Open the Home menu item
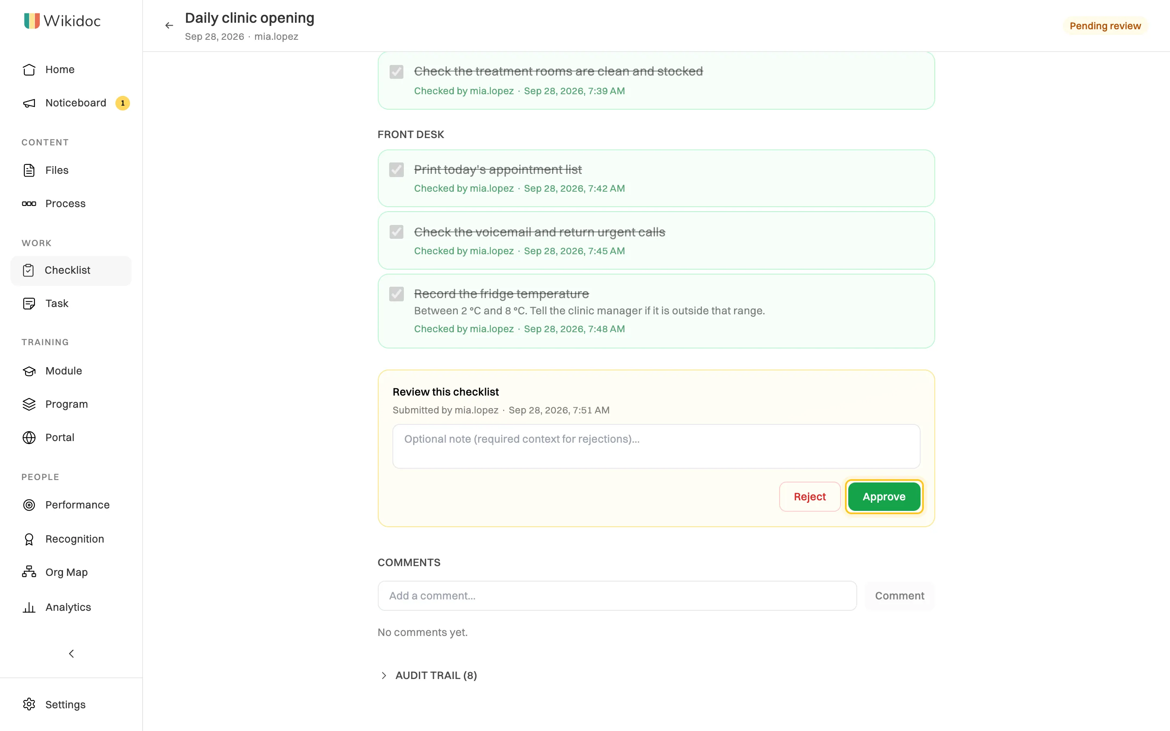 coord(71,69)
